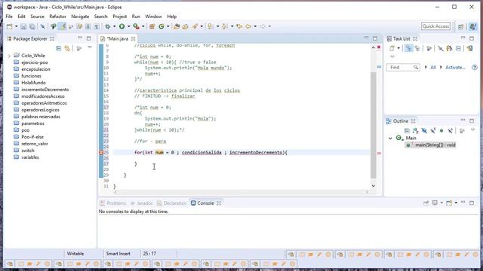
Task: Open the Source menu
Action: [37, 17]
